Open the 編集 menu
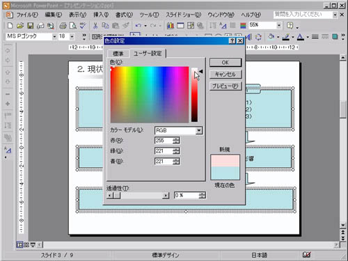Viewport: 348px width, 261px height. (x=54, y=15)
